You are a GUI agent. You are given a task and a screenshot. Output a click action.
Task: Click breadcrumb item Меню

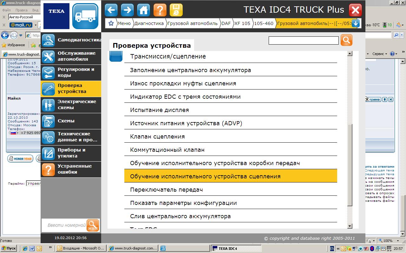pyautogui.click(x=124, y=23)
